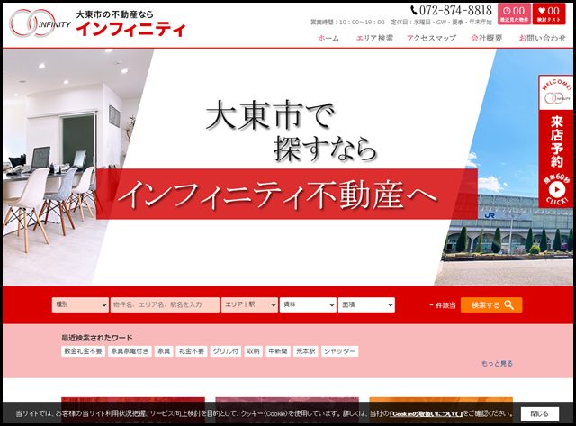Click the 最近検索されたワード heading
Screen dimensions: 576x426
pyautogui.click(x=97, y=338)
